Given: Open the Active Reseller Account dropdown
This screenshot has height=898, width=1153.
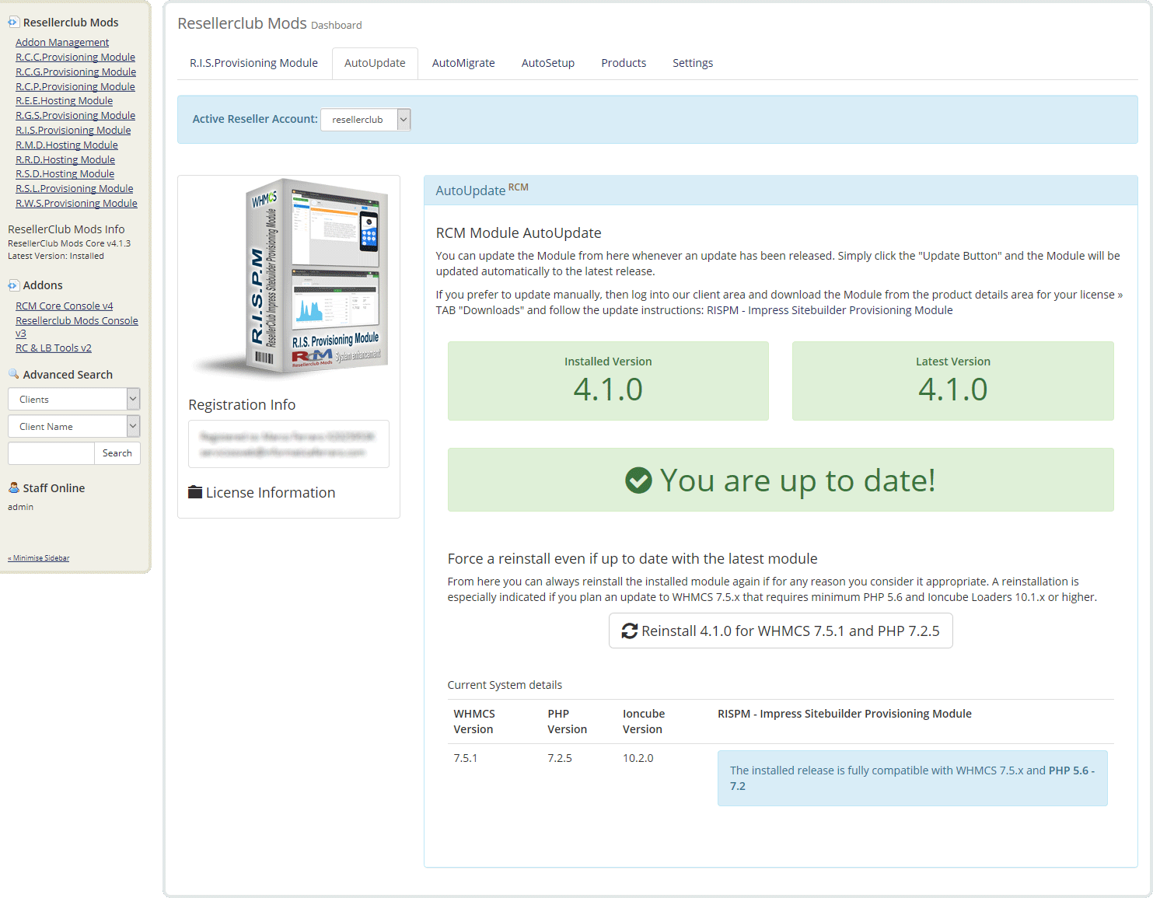Looking at the screenshot, I should point(365,119).
